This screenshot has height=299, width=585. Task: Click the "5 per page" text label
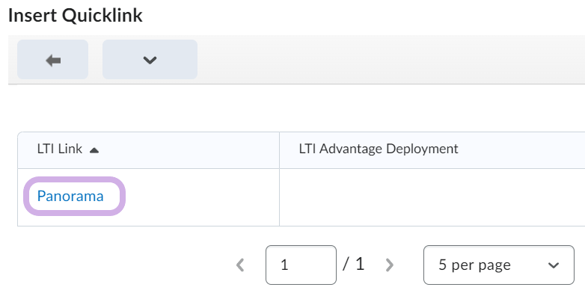(474, 265)
